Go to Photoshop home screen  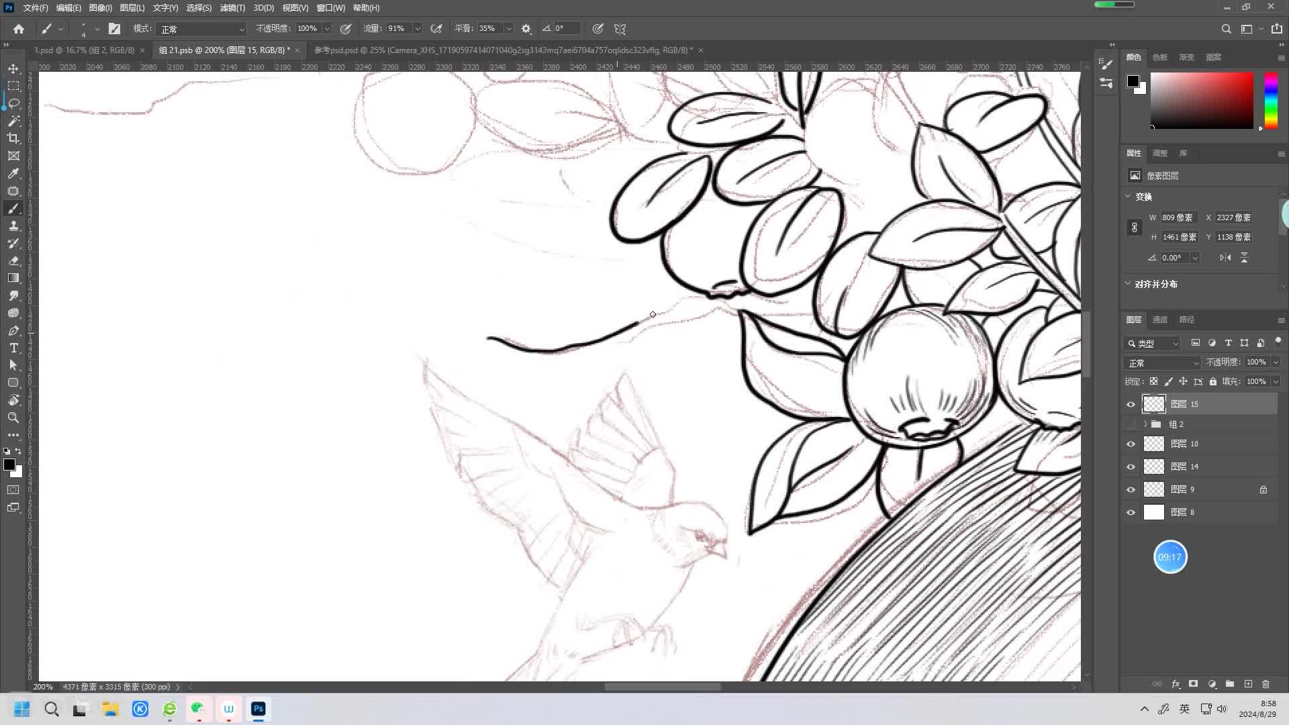[19, 29]
